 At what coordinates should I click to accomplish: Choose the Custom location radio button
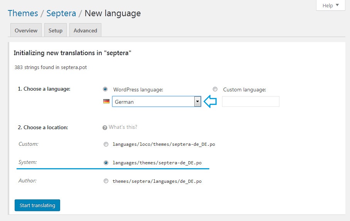106,144
